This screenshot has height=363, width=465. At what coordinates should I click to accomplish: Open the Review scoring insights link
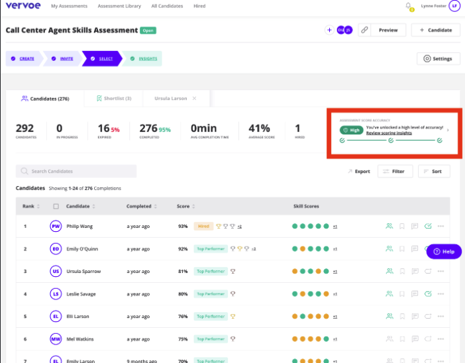389,133
